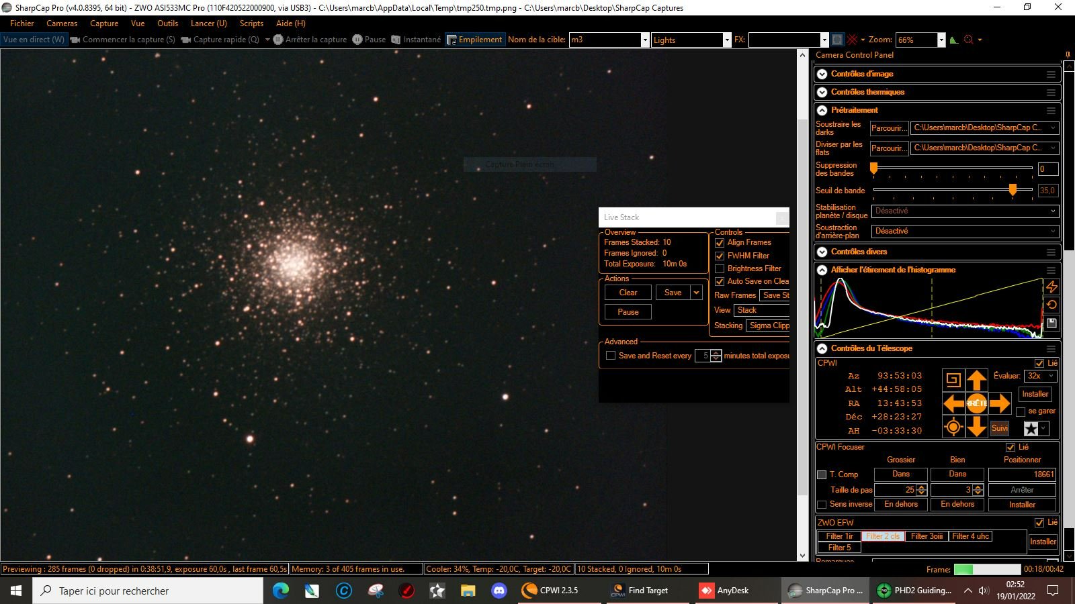The width and height of the screenshot is (1075, 604).
Task: Toggle the Empilement live stack button
Action: coord(475,40)
